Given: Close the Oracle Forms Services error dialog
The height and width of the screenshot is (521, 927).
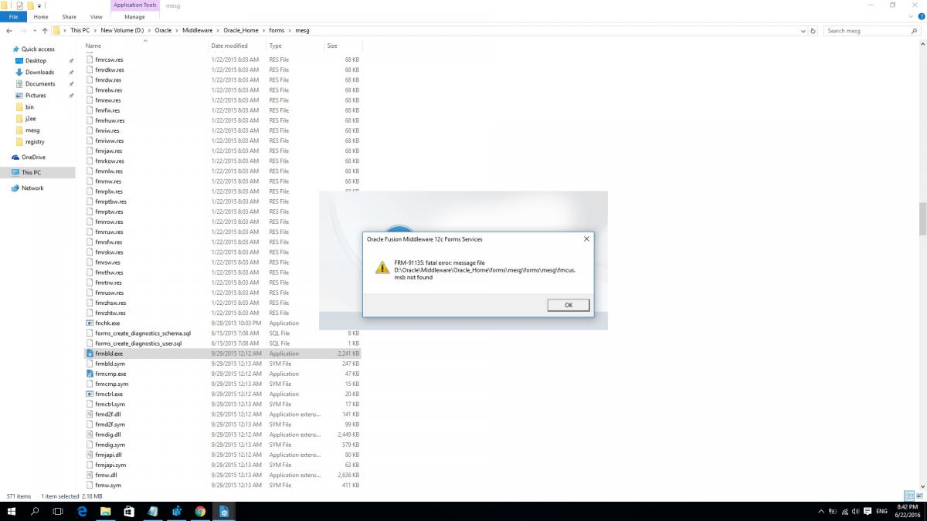Looking at the screenshot, I should 586,239.
